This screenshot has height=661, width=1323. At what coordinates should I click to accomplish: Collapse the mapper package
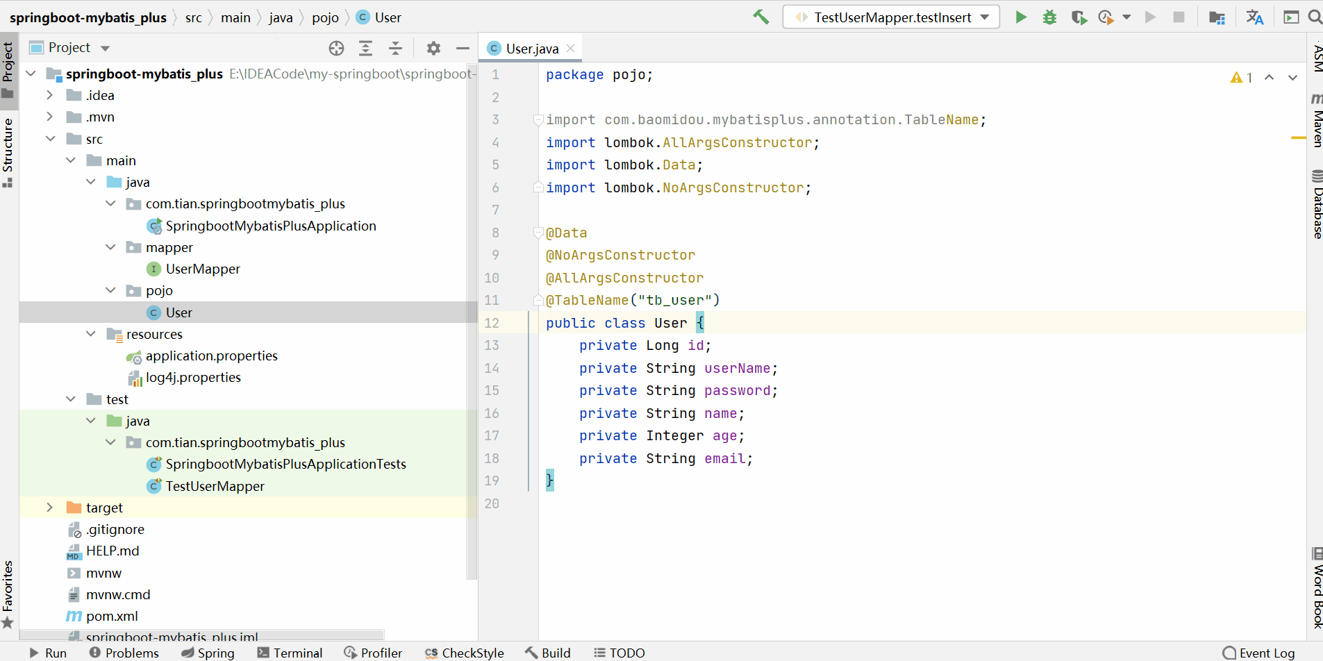(x=110, y=247)
